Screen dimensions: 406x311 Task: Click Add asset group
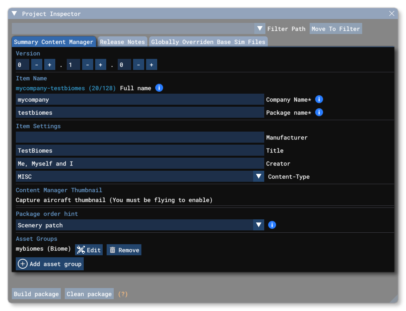(x=49, y=264)
